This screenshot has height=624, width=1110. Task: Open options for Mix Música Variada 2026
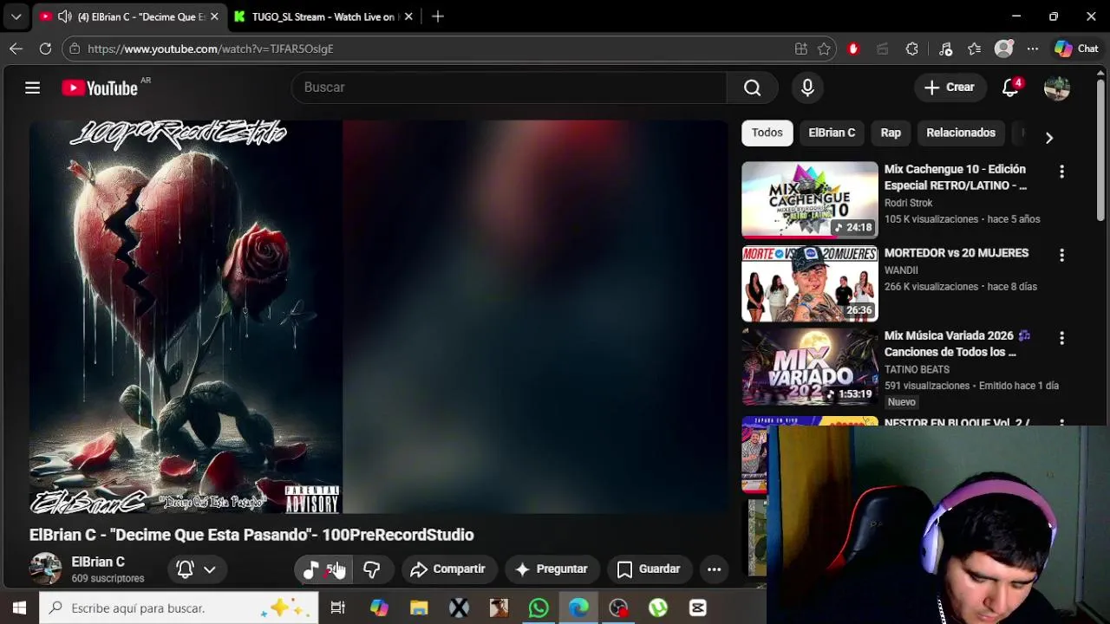coord(1061,338)
